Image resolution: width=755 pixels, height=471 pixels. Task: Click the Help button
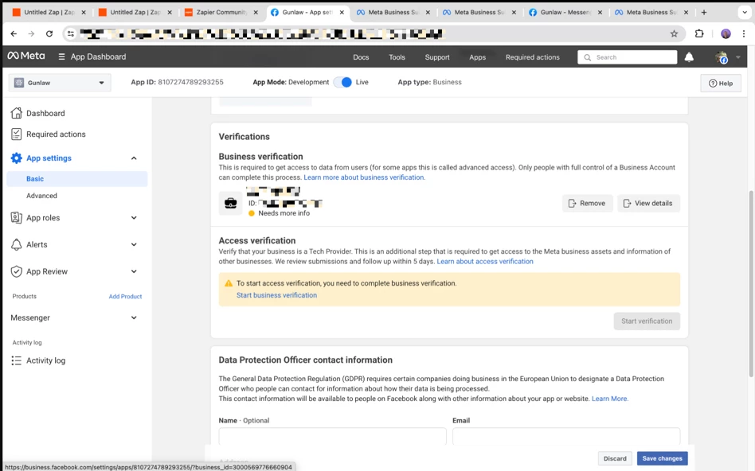point(720,84)
